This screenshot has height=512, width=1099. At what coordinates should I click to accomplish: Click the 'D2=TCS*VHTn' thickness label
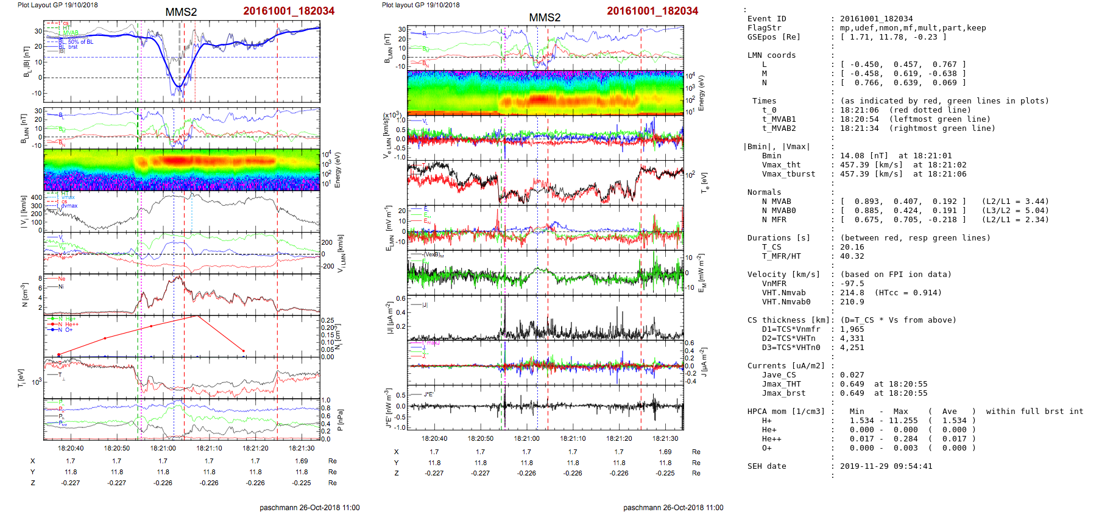(x=788, y=338)
